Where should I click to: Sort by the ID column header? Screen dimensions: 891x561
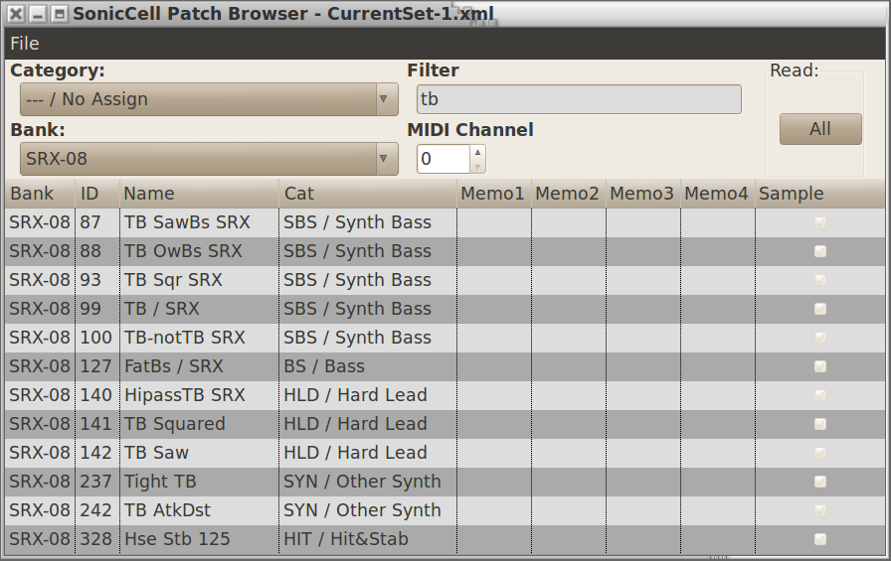coord(97,194)
